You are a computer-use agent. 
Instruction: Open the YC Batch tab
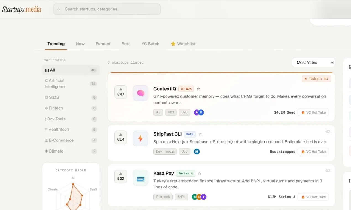150,44
